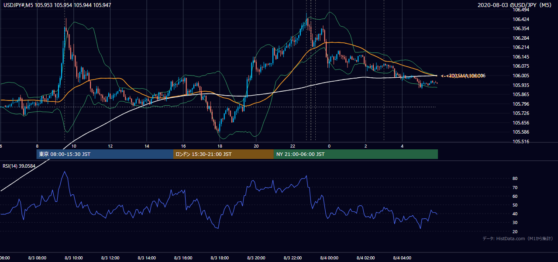Click price axis label 105.516

(521, 141)
